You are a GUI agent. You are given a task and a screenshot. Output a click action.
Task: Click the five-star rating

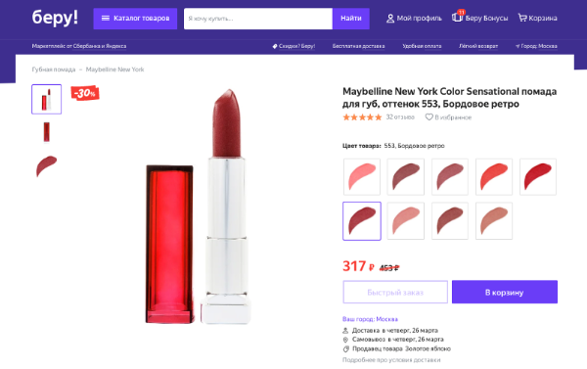(x=362, y=117)
